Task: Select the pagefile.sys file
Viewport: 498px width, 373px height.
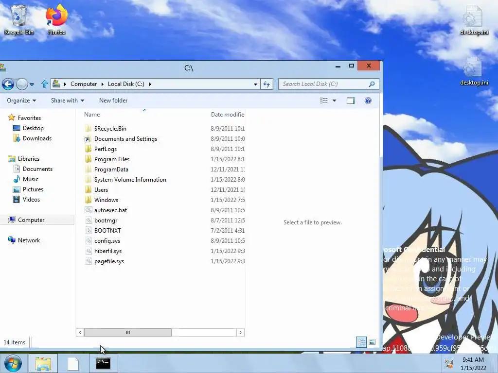Action: pyautogui.click(x=109, y=261)
